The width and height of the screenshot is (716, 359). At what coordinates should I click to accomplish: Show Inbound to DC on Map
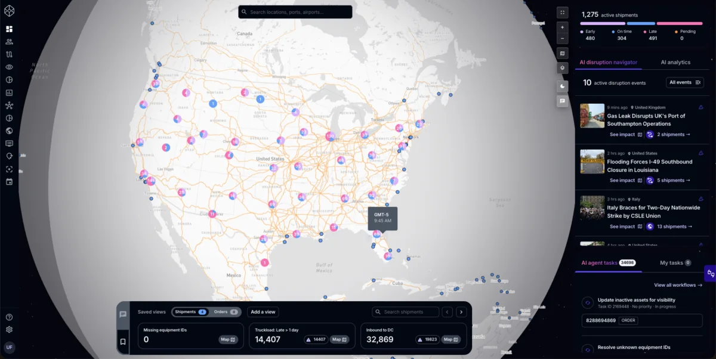[452, 339]
